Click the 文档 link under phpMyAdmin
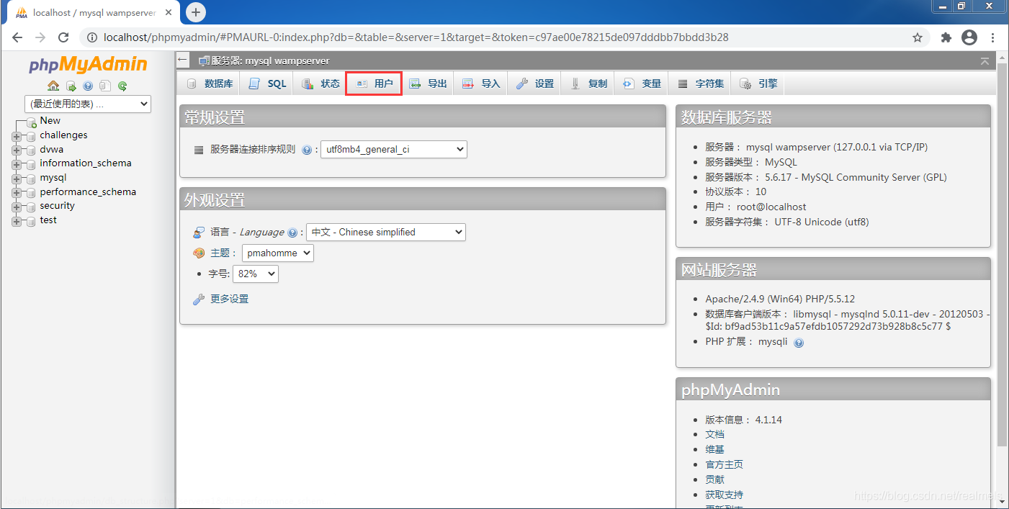This screenshot has width=1009, height=509. pyautogui.click(x=715, y=435)
